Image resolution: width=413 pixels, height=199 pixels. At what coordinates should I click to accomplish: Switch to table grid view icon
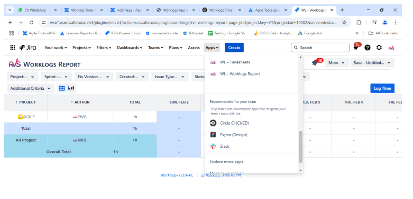point(62,88)
